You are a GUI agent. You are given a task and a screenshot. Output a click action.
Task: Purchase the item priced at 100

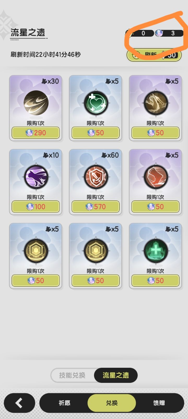36,207
